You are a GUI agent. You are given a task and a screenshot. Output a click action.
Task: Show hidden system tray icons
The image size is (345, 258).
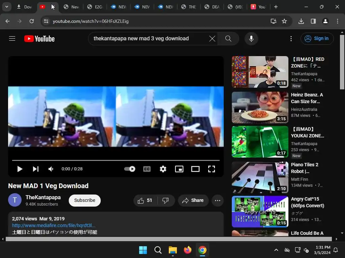tap(276, 250)
